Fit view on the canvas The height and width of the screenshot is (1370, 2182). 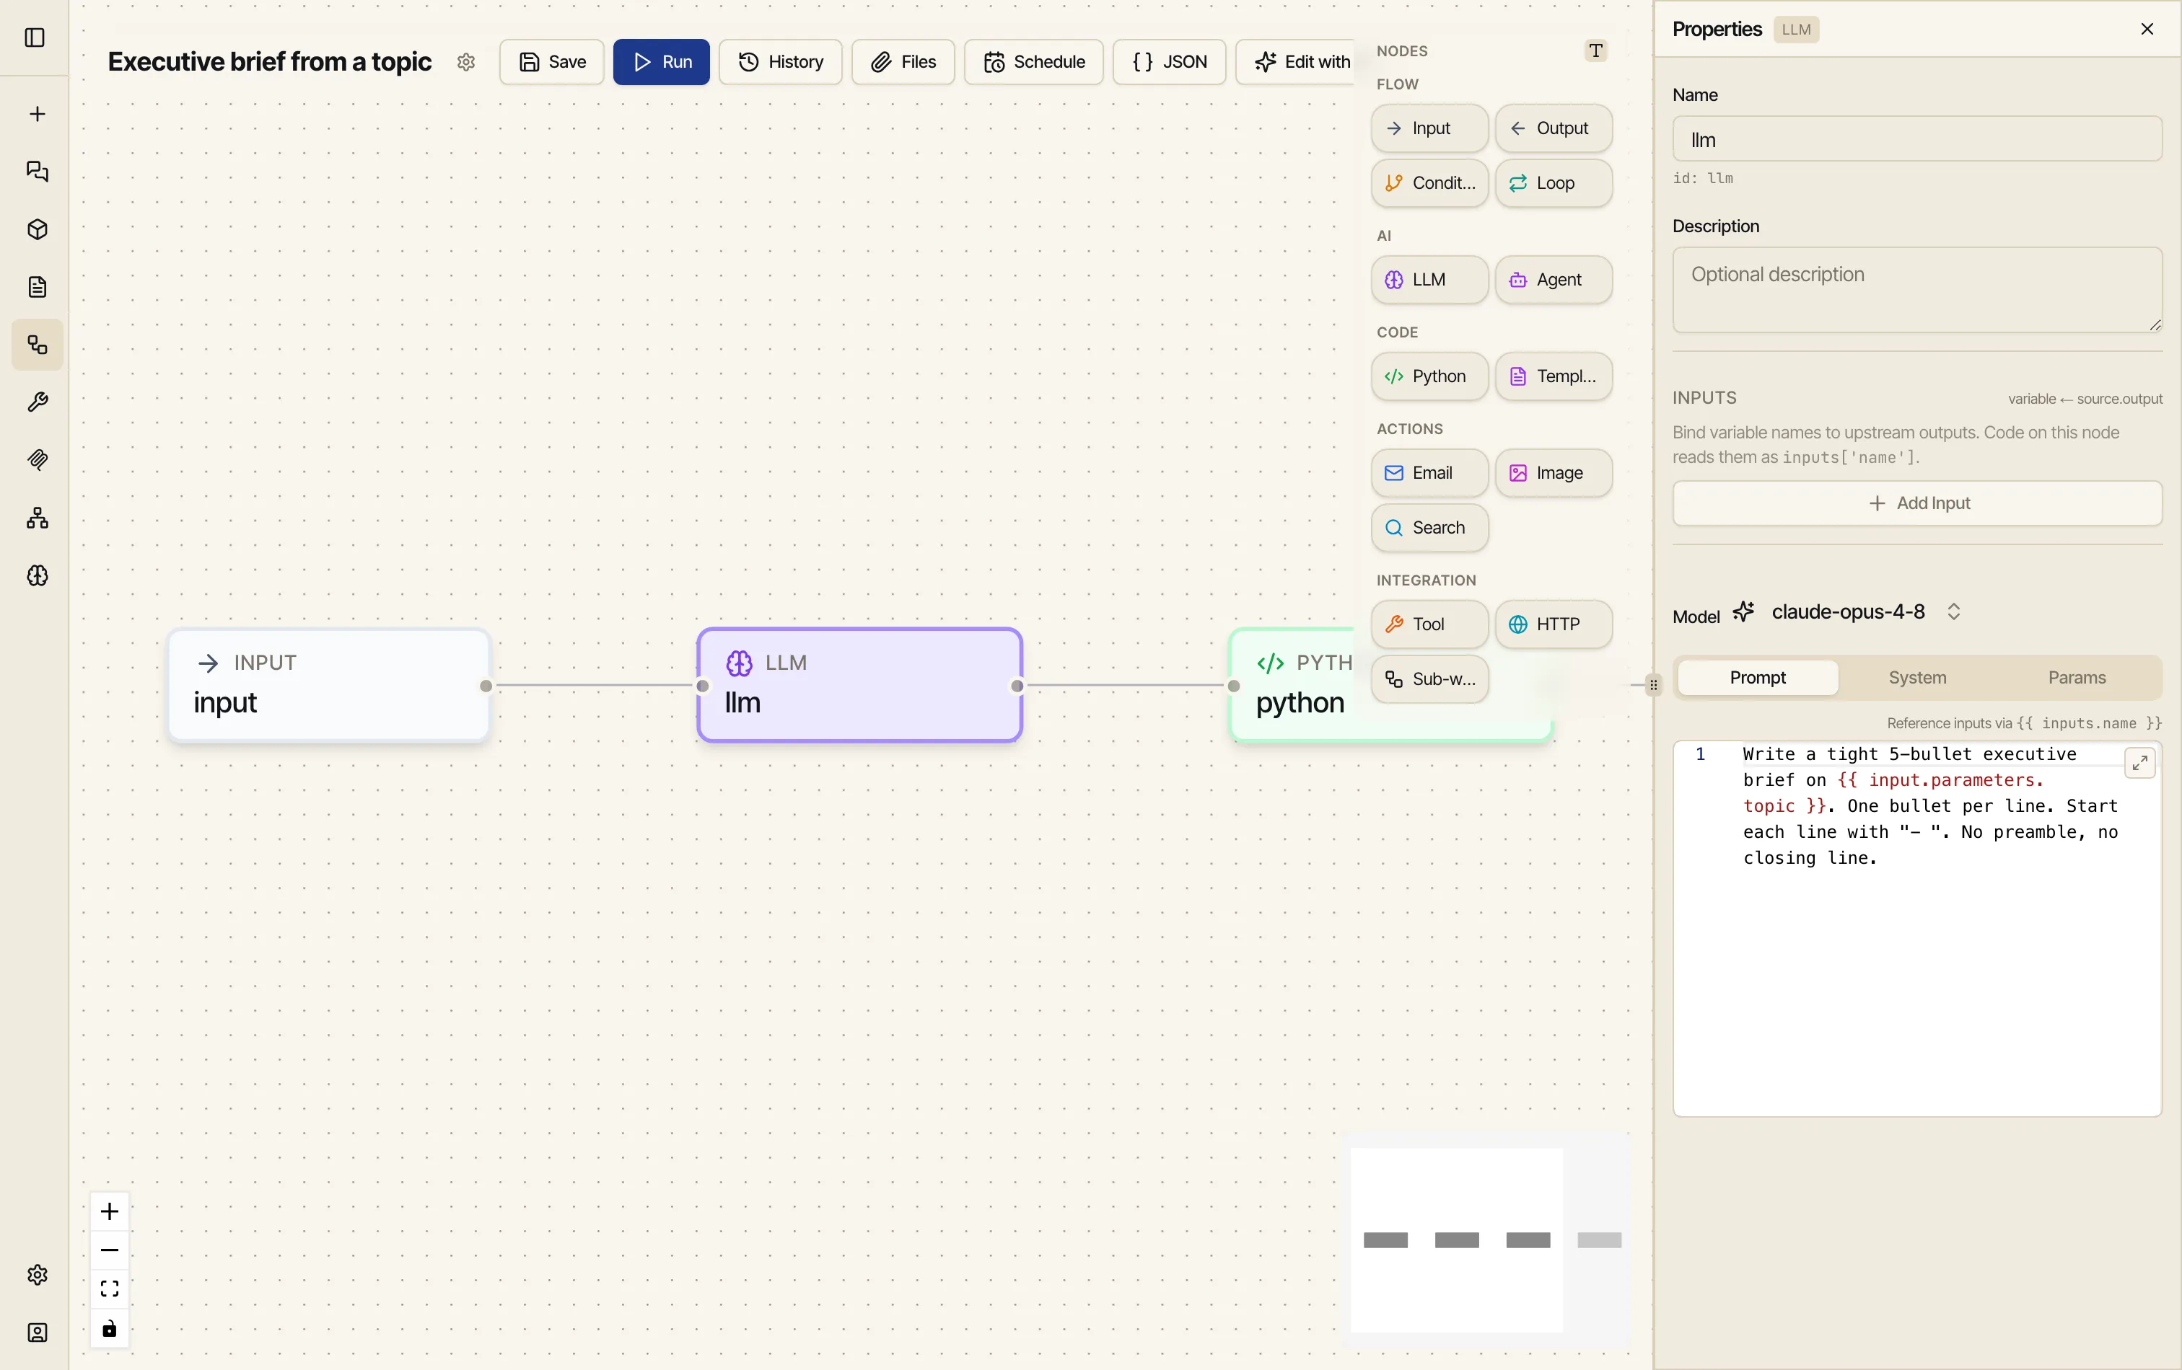tap(110, 1289)
